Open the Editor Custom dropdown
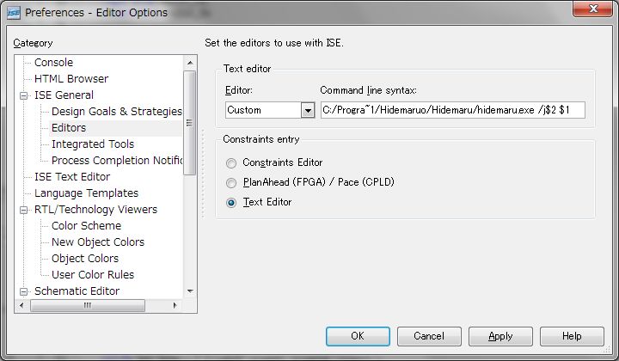This screenshot has width=619, height=361. pos(307,110)
